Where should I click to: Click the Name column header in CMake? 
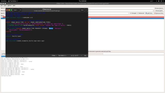[x=3, y=16]
